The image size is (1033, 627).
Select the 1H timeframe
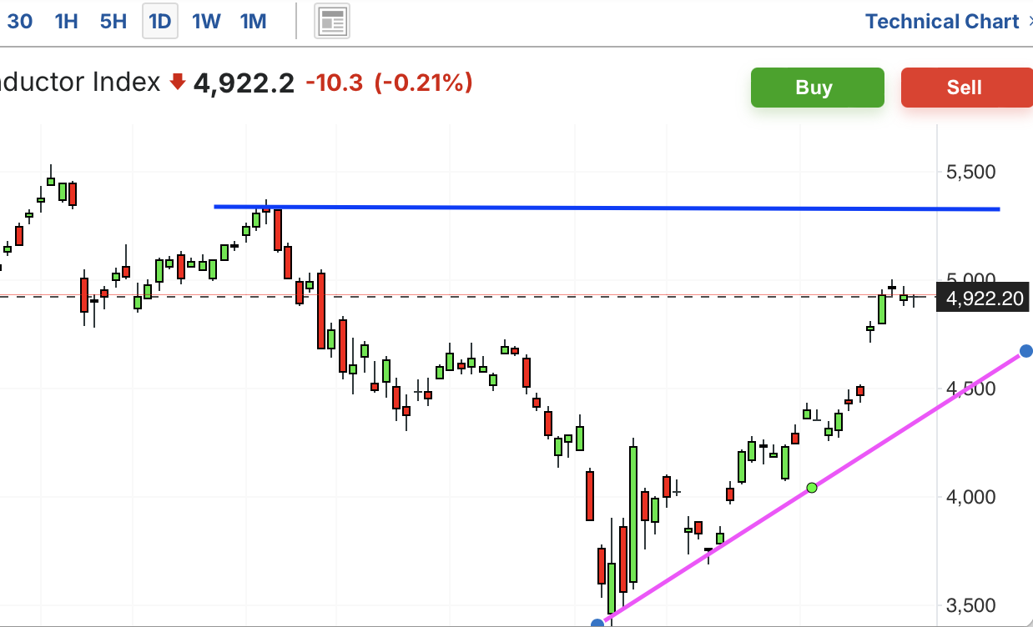tap(66, 22)
